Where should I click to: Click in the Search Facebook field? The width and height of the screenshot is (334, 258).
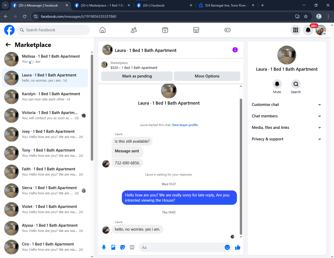coord(53,30)
